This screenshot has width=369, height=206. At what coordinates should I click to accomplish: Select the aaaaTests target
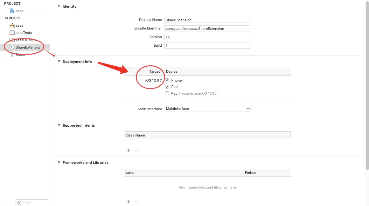[x=24, y=33]
